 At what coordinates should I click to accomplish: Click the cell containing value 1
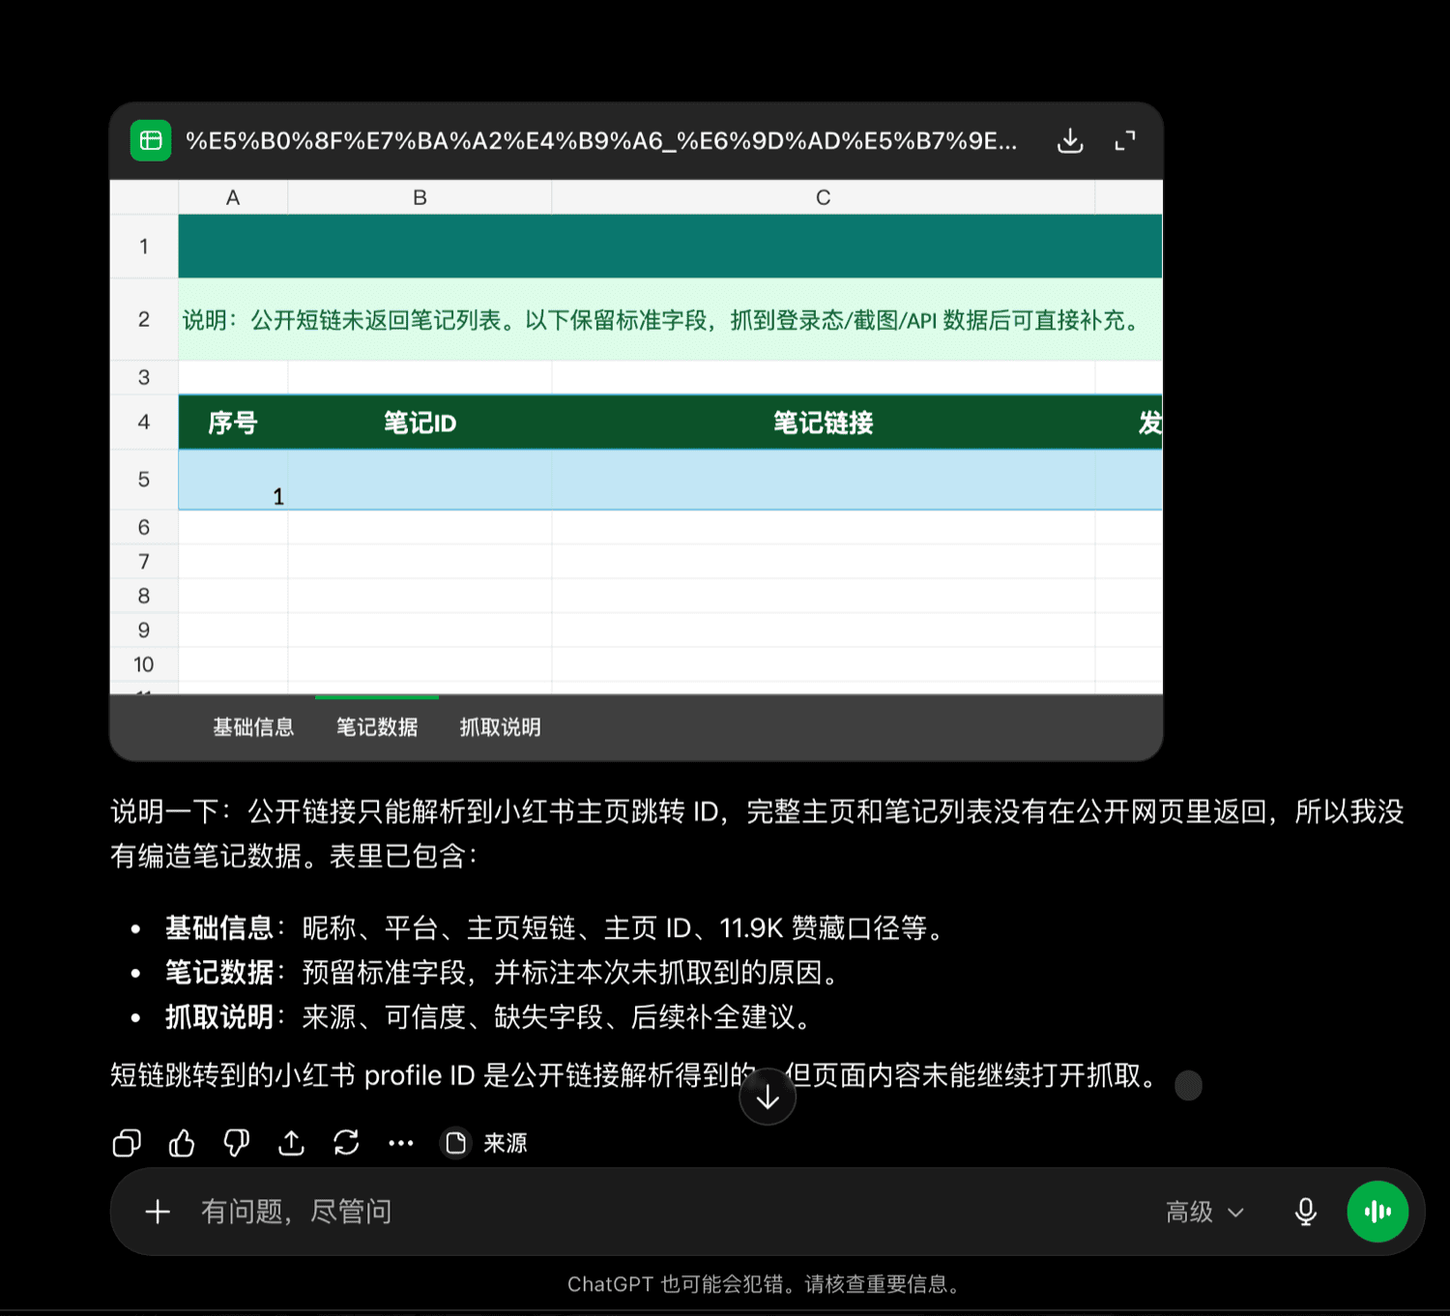[233, 480]
